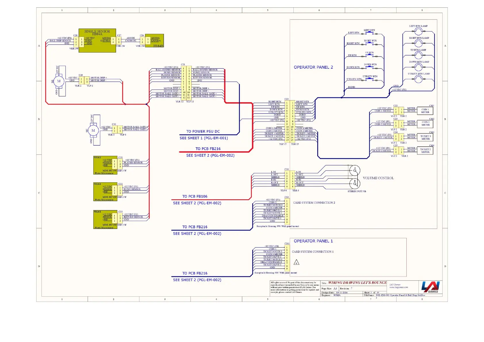Pick the DOWN BTN LAMP symbol
The width and height of the screenshot is (484, 342).
(x=418, y=67)
